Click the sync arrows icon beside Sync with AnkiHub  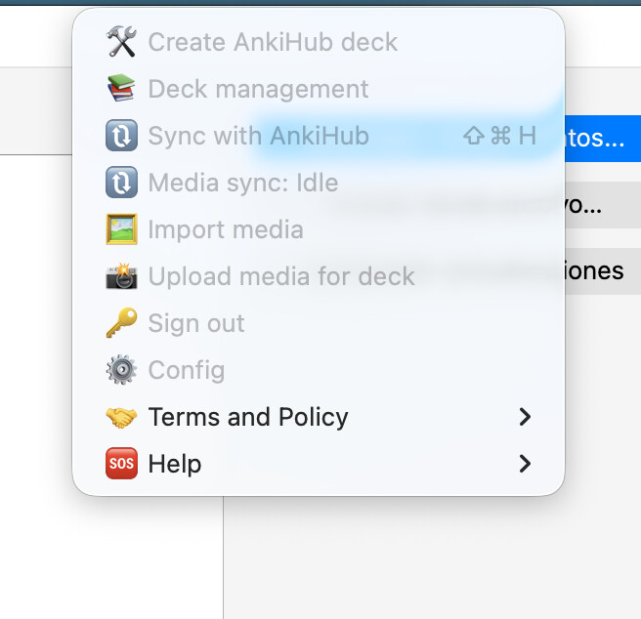click(x=121, y=136)
